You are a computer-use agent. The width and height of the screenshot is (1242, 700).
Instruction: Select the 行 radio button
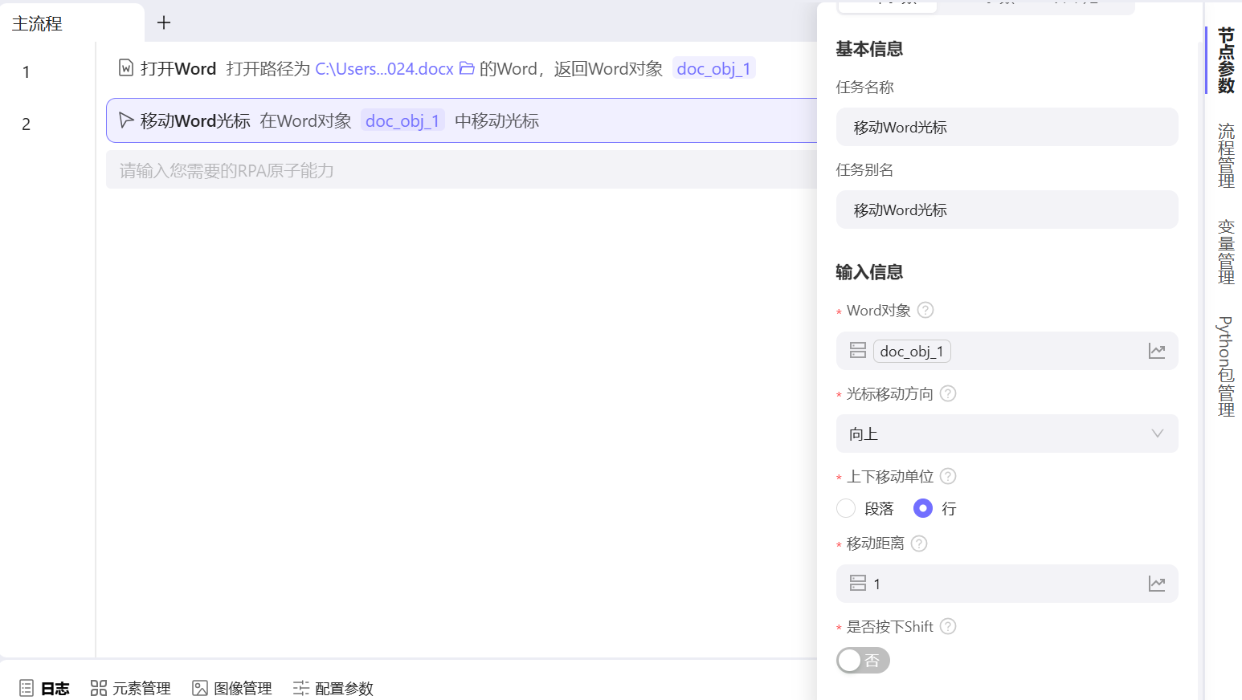pyautogui.click(x=922, y=508)
